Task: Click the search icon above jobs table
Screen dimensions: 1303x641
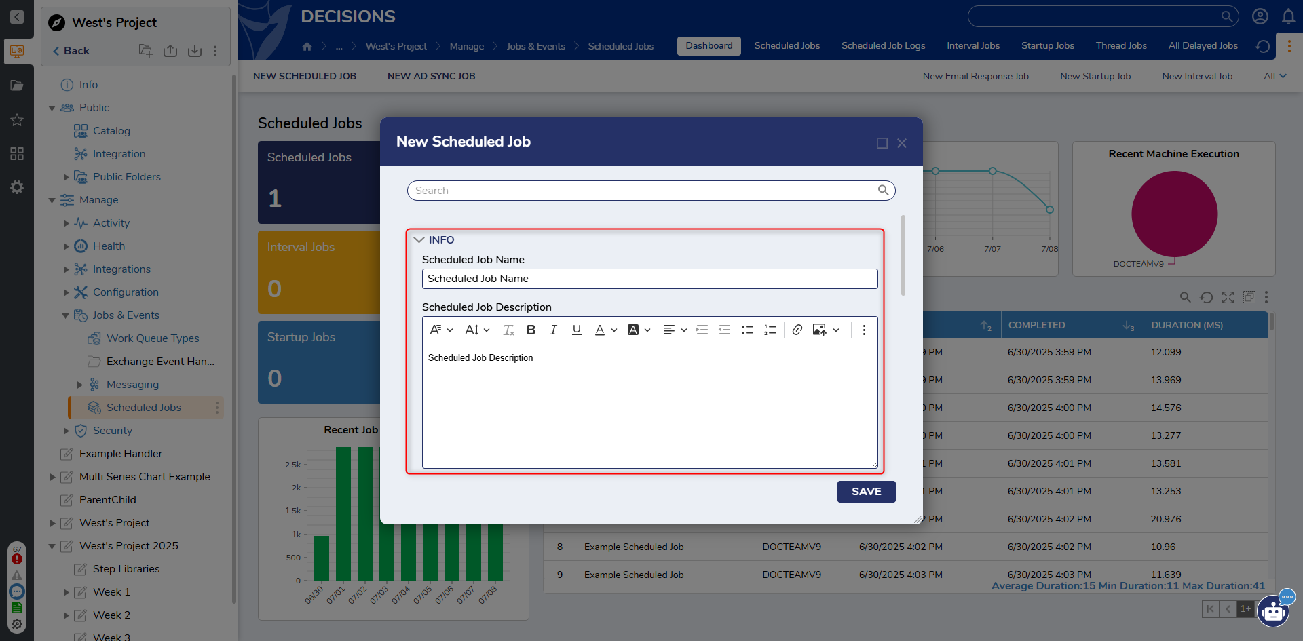Action: pyautogui.click(x=1185, y=297)
